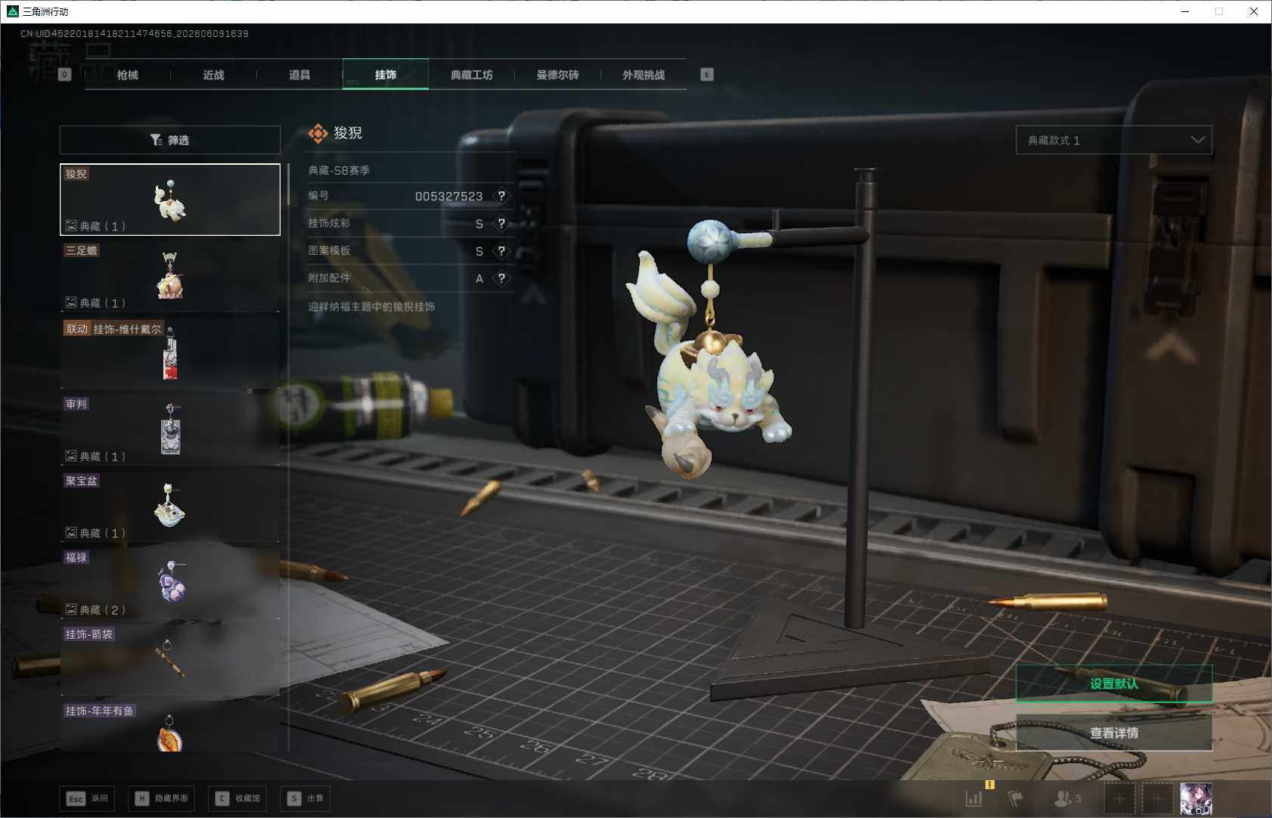Viewport: 1272px width, 818px height.
Task: Click the 三角洲行动 app icon in title bar
Action: 12,11
